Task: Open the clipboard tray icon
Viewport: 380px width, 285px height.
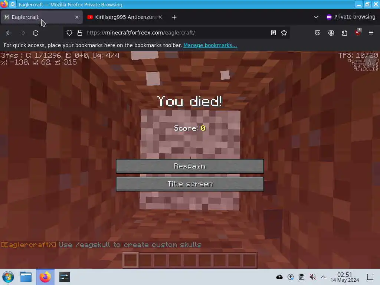Action: click(x=301, y=277)
